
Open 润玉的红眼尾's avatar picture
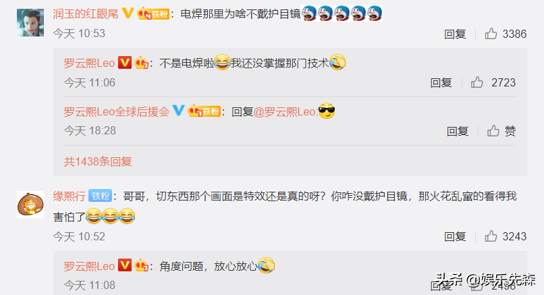(x=30, y=22)
